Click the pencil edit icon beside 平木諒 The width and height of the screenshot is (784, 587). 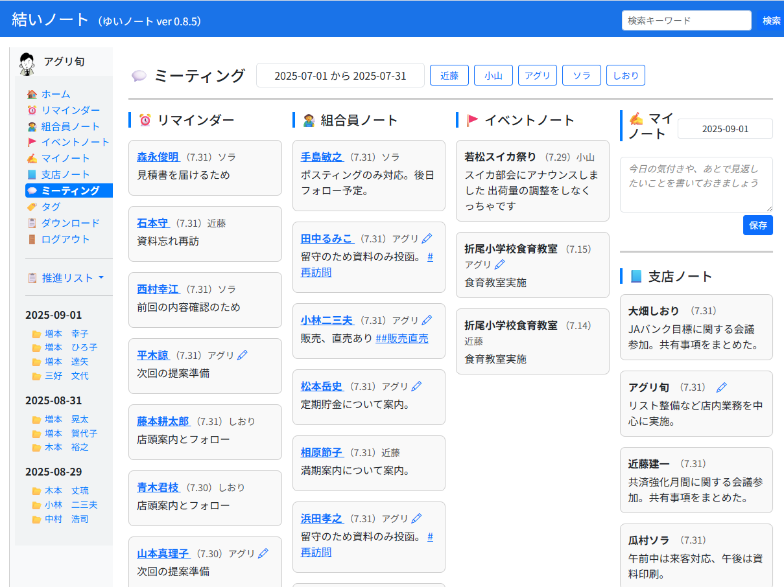(243, 355)
